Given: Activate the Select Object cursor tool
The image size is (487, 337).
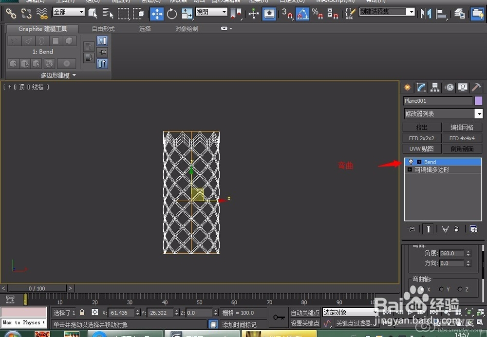Looking at the screenshot, I should (93, 13).
